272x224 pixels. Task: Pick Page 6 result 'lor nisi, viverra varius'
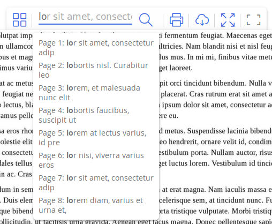pyautogui.click(x=96, y=160)
